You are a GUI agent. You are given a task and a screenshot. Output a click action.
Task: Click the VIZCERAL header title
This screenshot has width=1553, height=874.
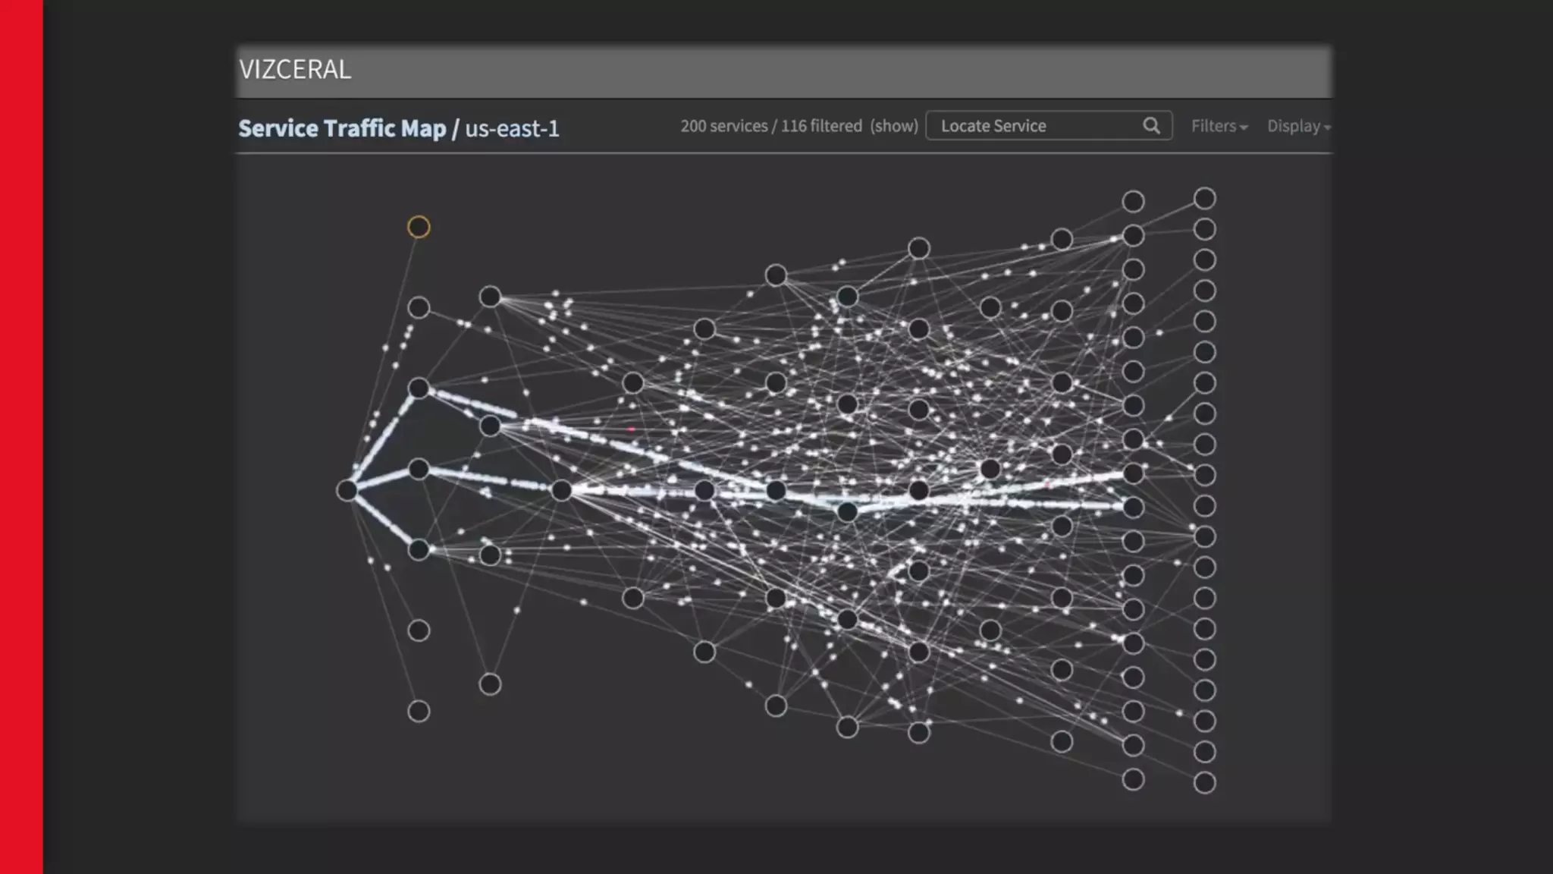(x=295, y=70)
